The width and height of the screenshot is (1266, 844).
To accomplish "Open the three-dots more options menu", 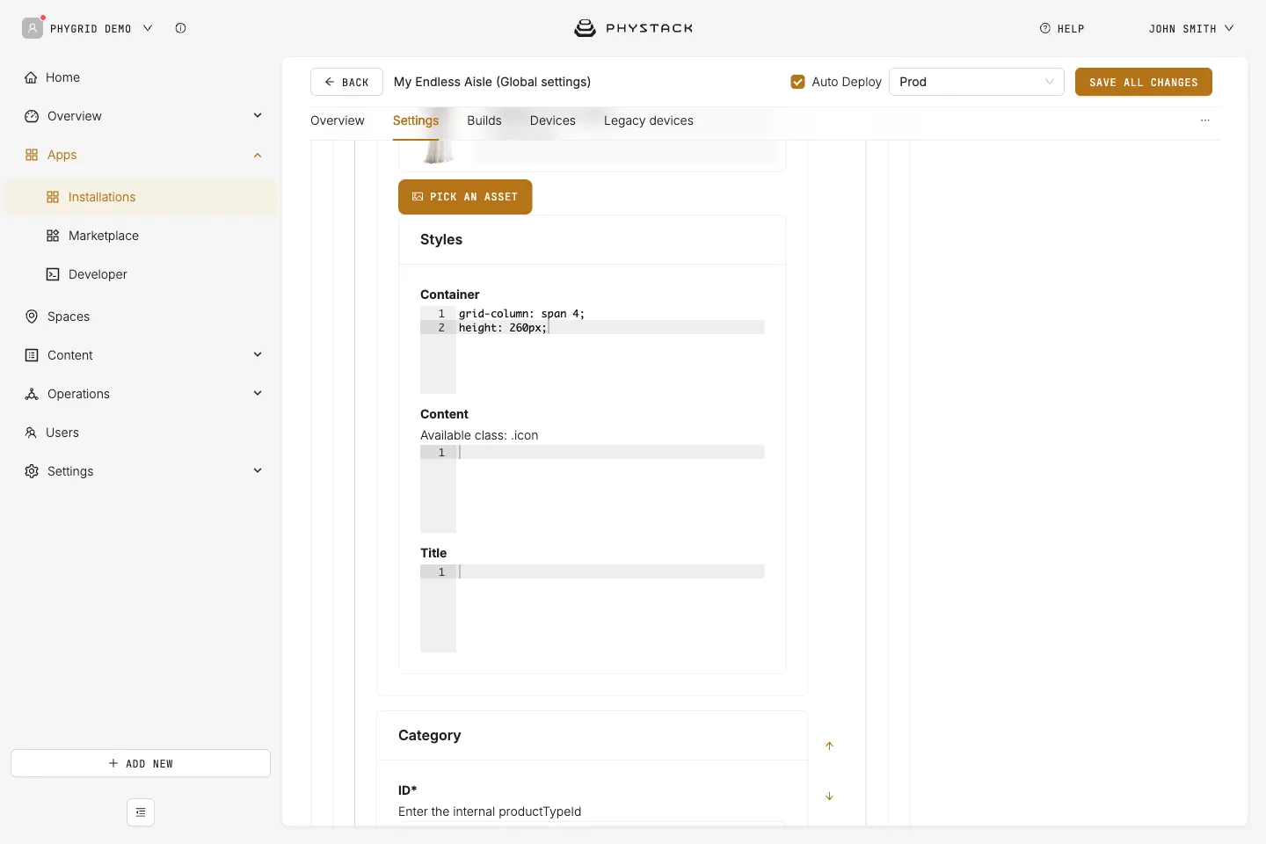I will (x=1205, y=120).
